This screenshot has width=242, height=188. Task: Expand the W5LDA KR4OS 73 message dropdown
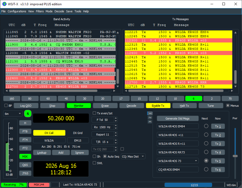click(196, 161)
